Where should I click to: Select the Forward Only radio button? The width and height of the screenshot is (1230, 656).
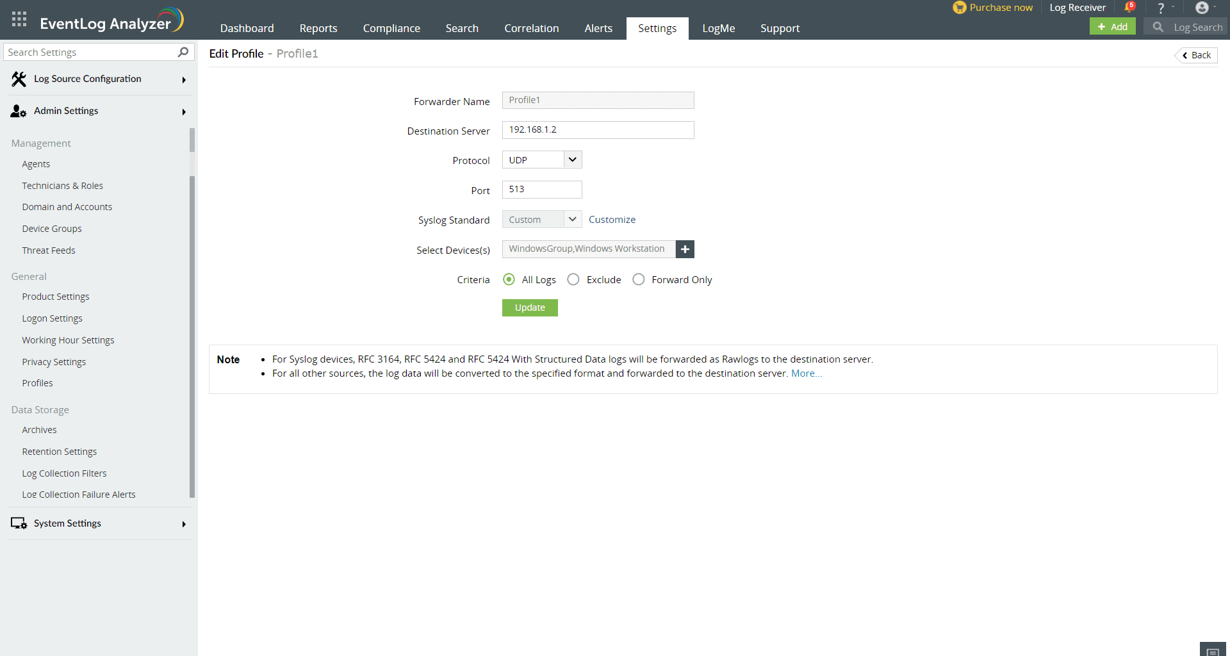[x=638, y=279]
